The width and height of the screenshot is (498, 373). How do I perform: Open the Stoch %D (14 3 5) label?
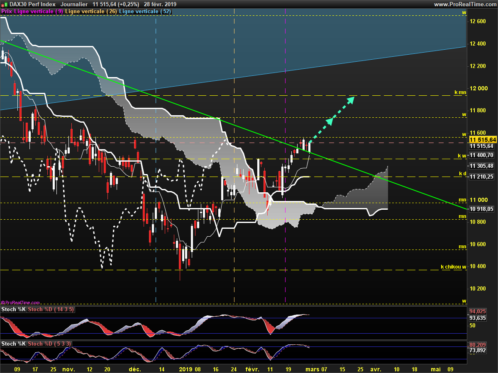[51, 310]
